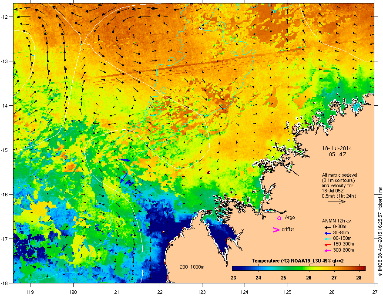Image resolution: width=383 pixels, height=296 pixels.
Task: Click the magenta Argo circle legend marker
Action: [x=279, y=218]
